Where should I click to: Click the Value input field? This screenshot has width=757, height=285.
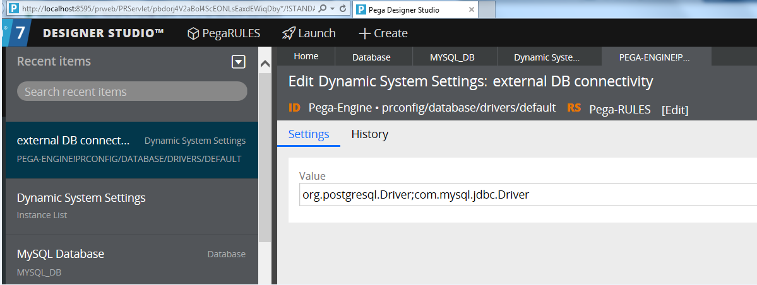[528, 195]
